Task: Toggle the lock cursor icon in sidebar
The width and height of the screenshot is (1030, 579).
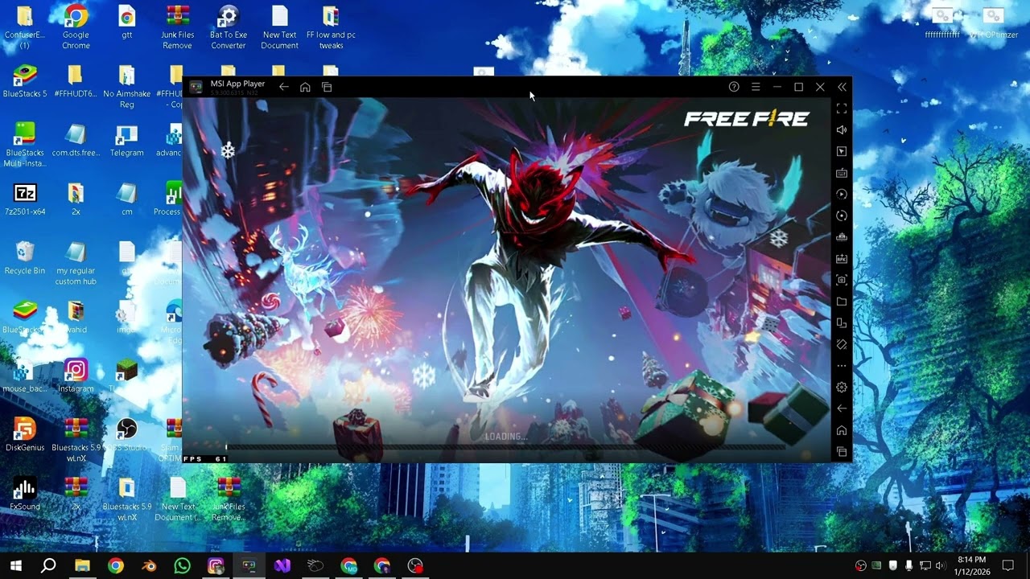Action: click(842, 151)
